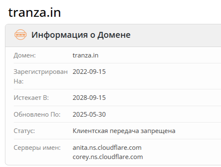Viewport: 221px width, 167px height.
Task: Select the registration date 2022-09-15
Action: [89, 72]
